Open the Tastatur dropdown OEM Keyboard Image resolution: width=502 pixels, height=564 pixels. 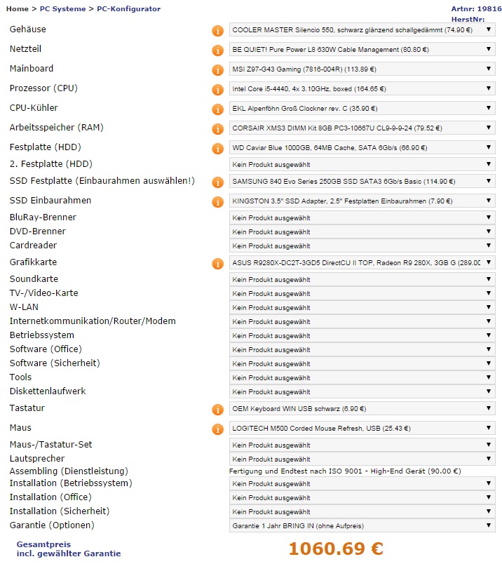[x=362, y=408]
